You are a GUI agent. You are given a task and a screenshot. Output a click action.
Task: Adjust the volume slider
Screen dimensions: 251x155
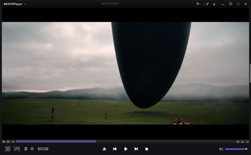pos(236,149)
